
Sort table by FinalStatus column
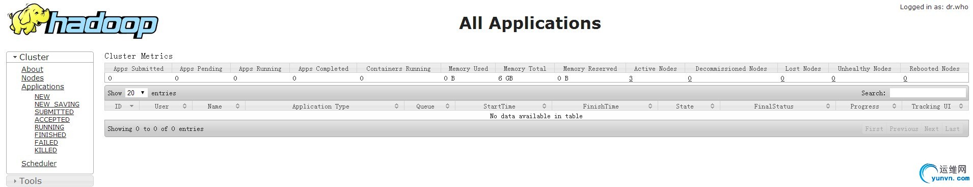[x=777, y=106]
